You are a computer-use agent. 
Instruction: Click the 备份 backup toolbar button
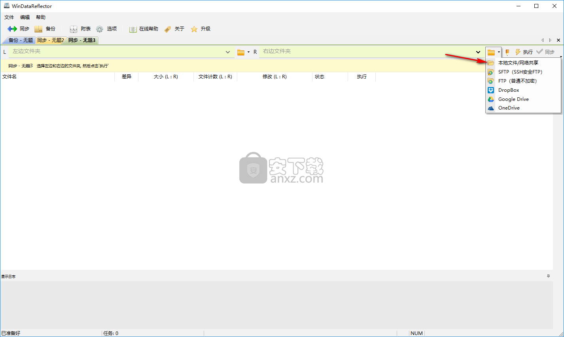tap(45, 29)
